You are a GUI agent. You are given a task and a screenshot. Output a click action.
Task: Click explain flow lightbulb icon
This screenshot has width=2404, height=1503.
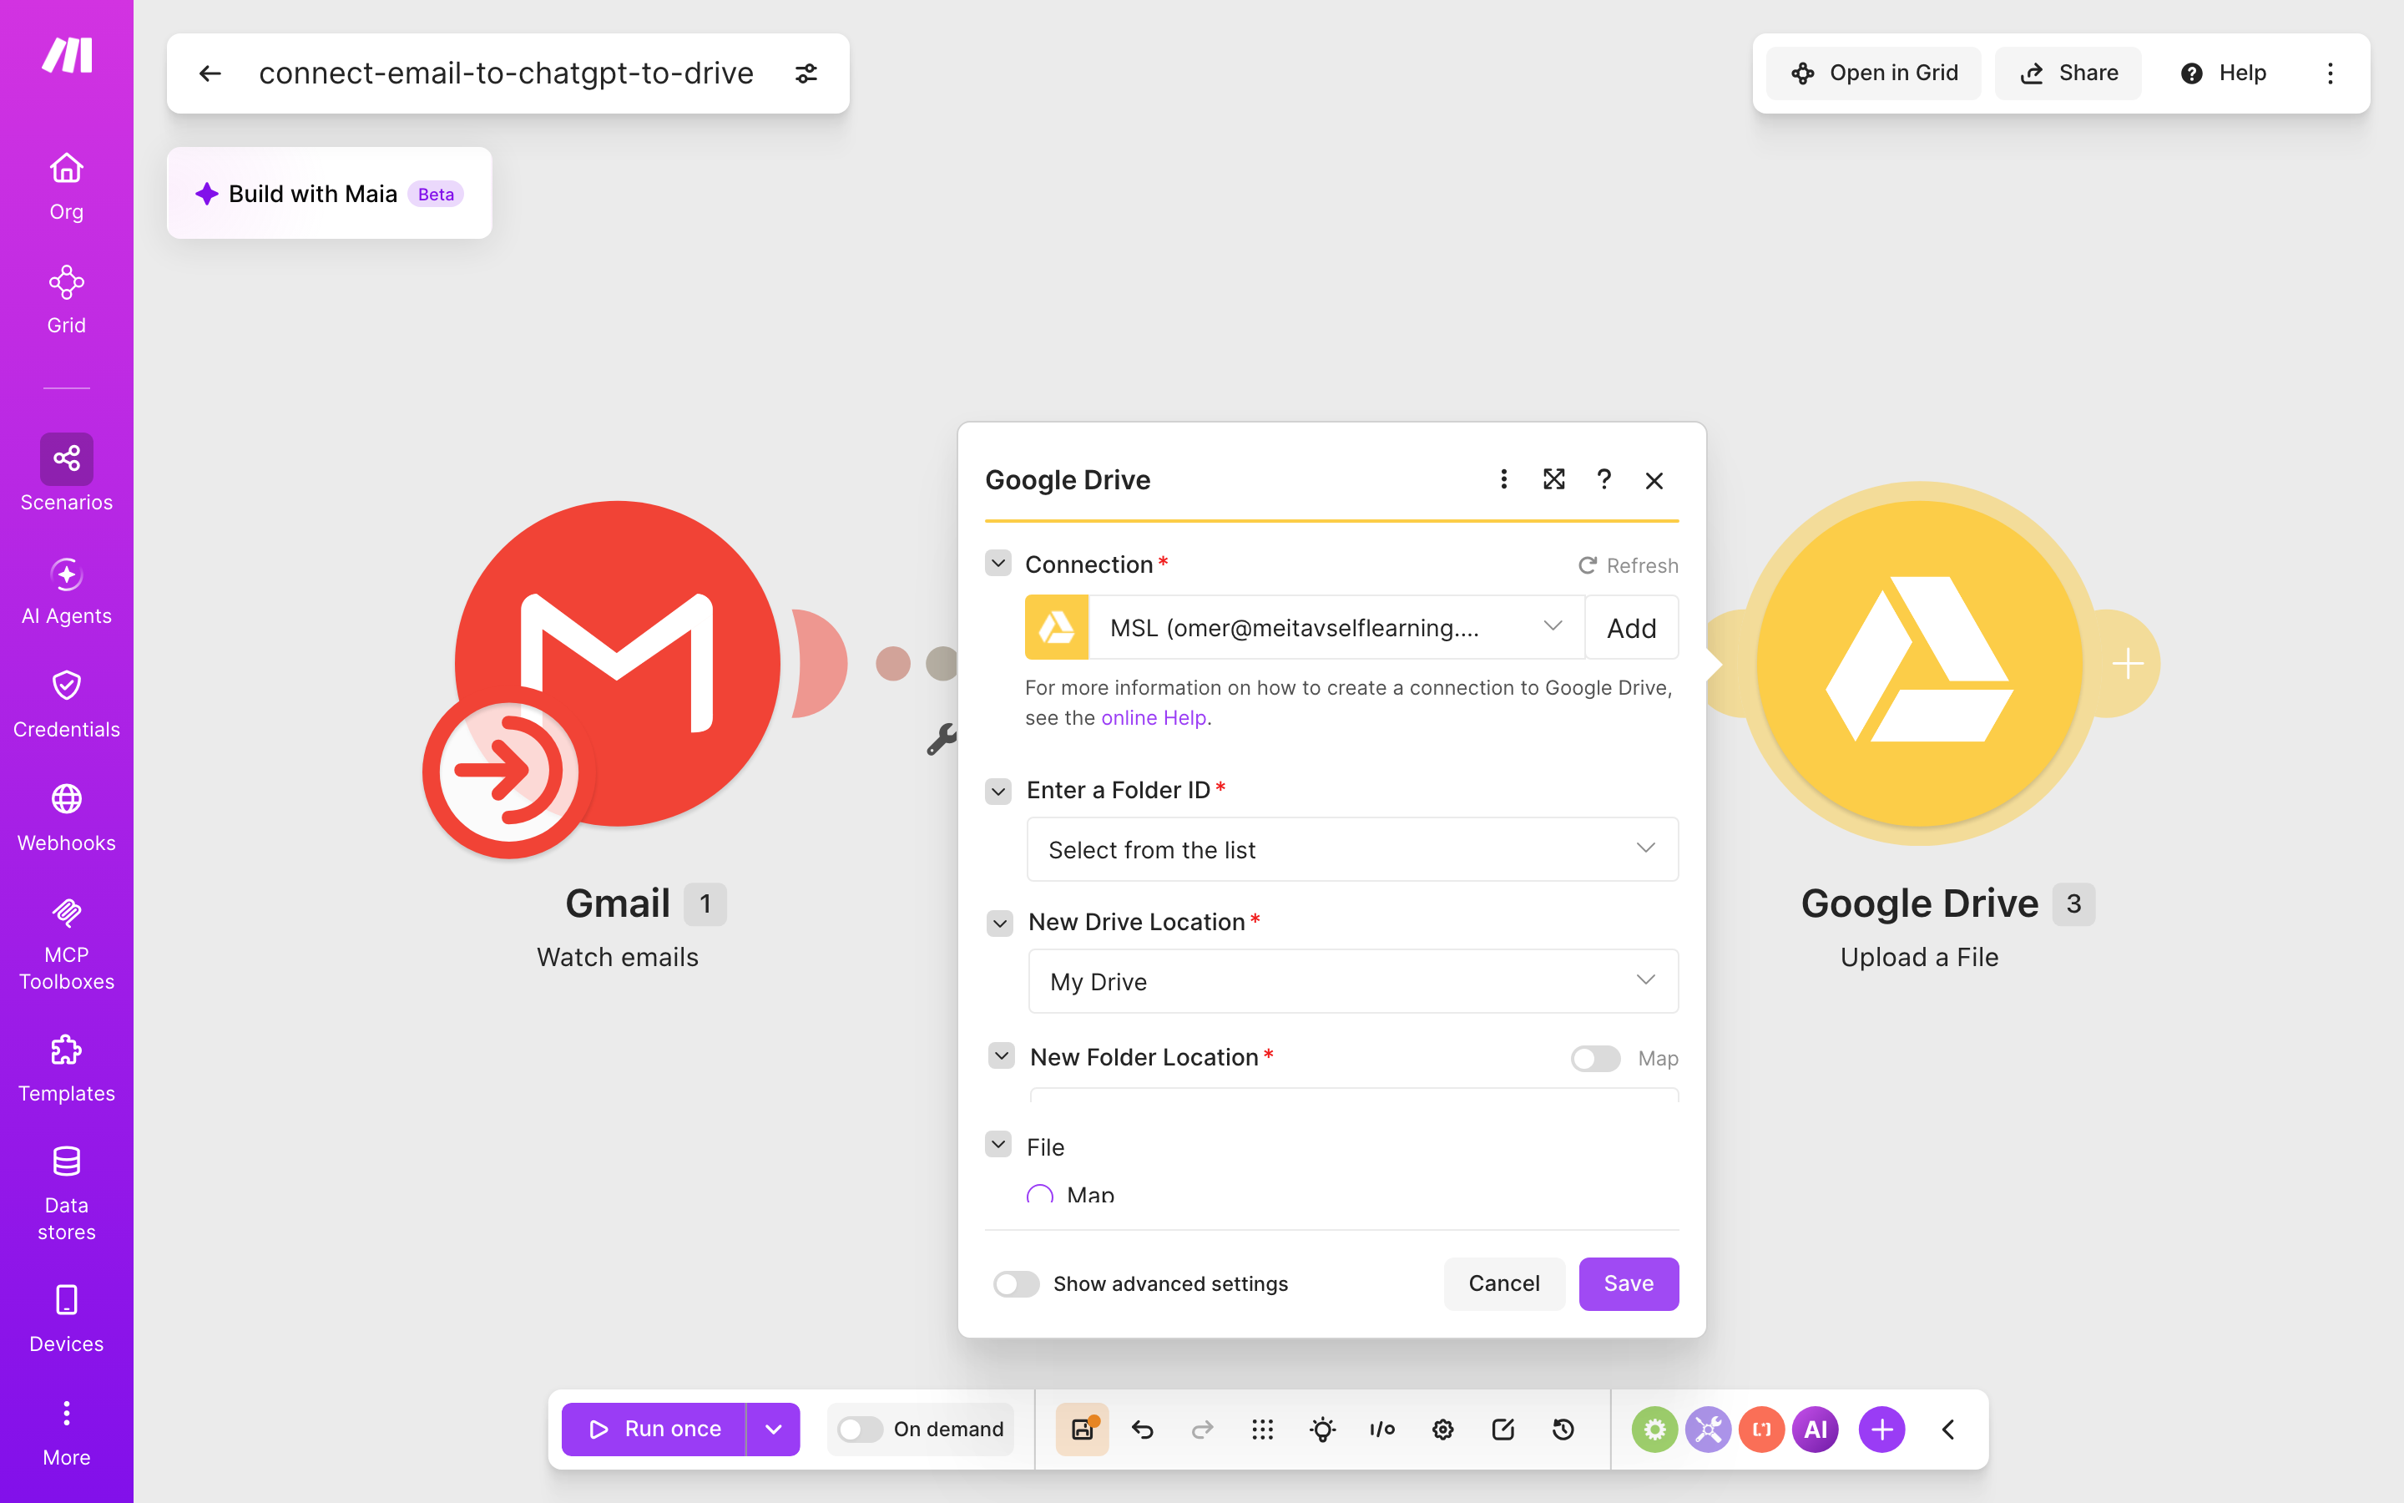[1322, 1429]
